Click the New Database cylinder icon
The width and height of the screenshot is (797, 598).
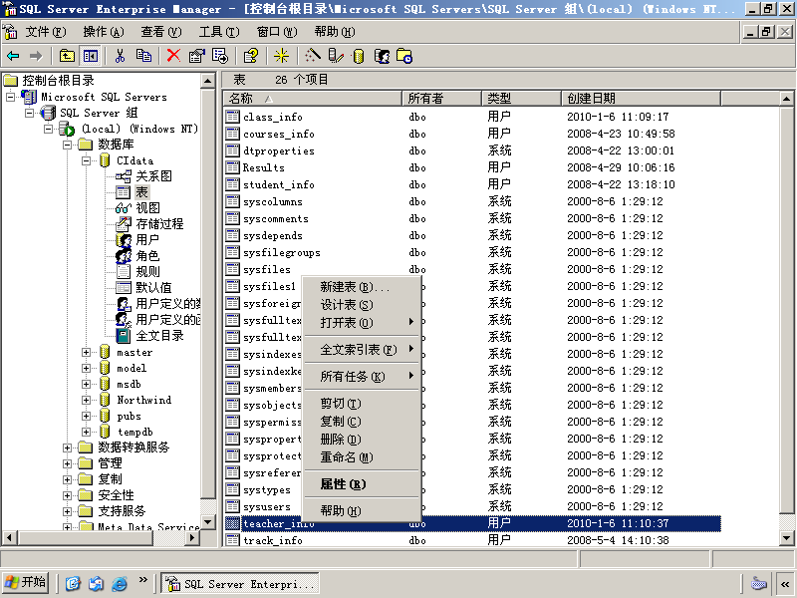[x=359, y=56]
